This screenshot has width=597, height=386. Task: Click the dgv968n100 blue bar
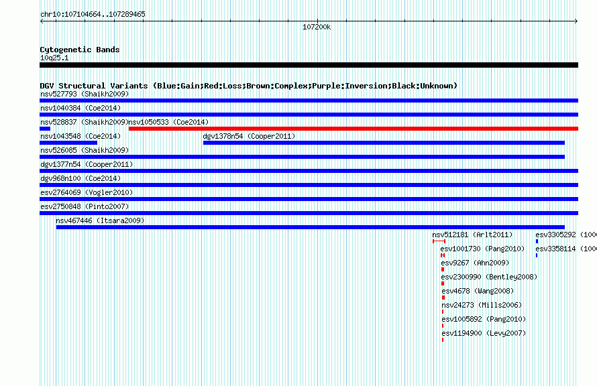click(309, 185)
